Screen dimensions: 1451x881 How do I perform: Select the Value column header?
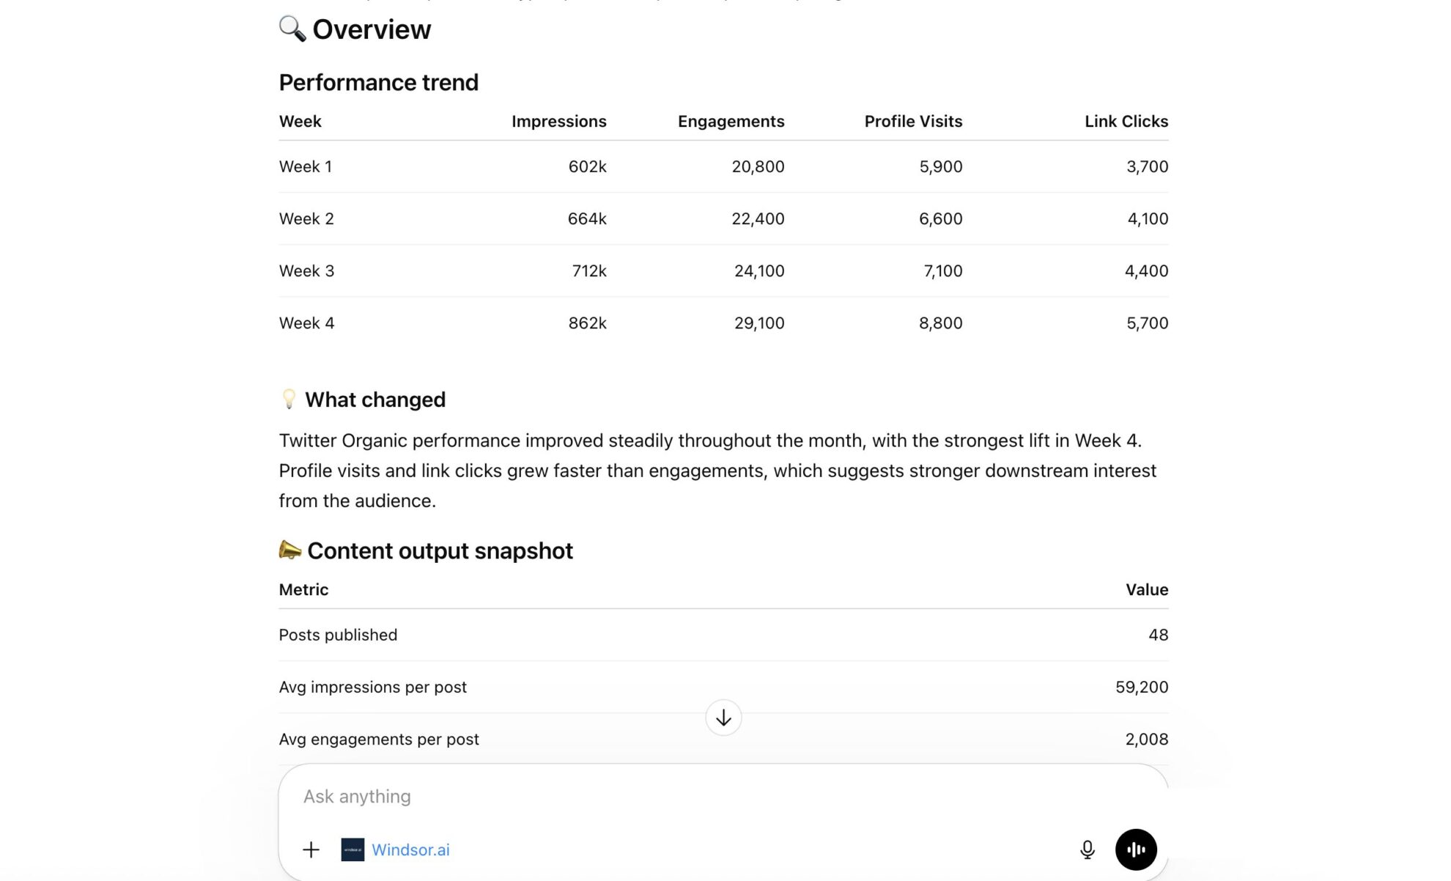1147,589
